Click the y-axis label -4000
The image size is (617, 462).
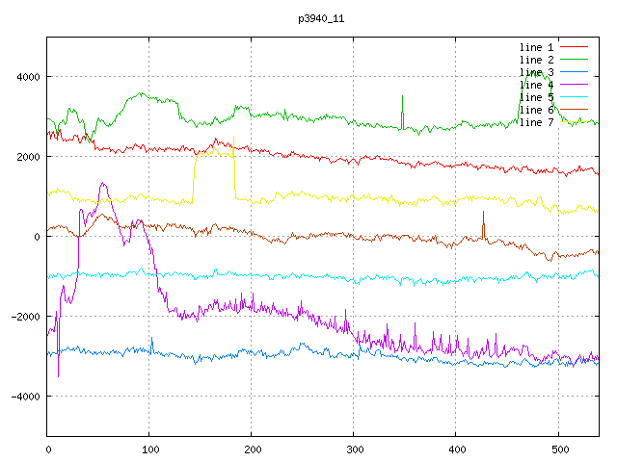tap(24, 397)
